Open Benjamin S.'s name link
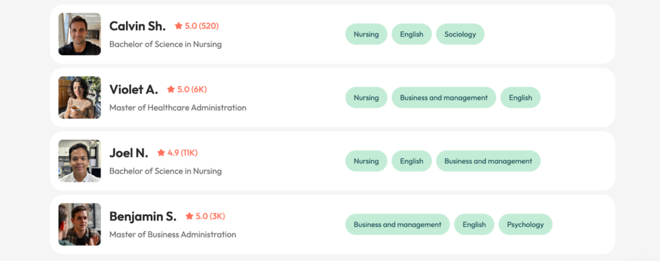The height and width of the screenshot is (261, 660). click(x=142, y=216)
